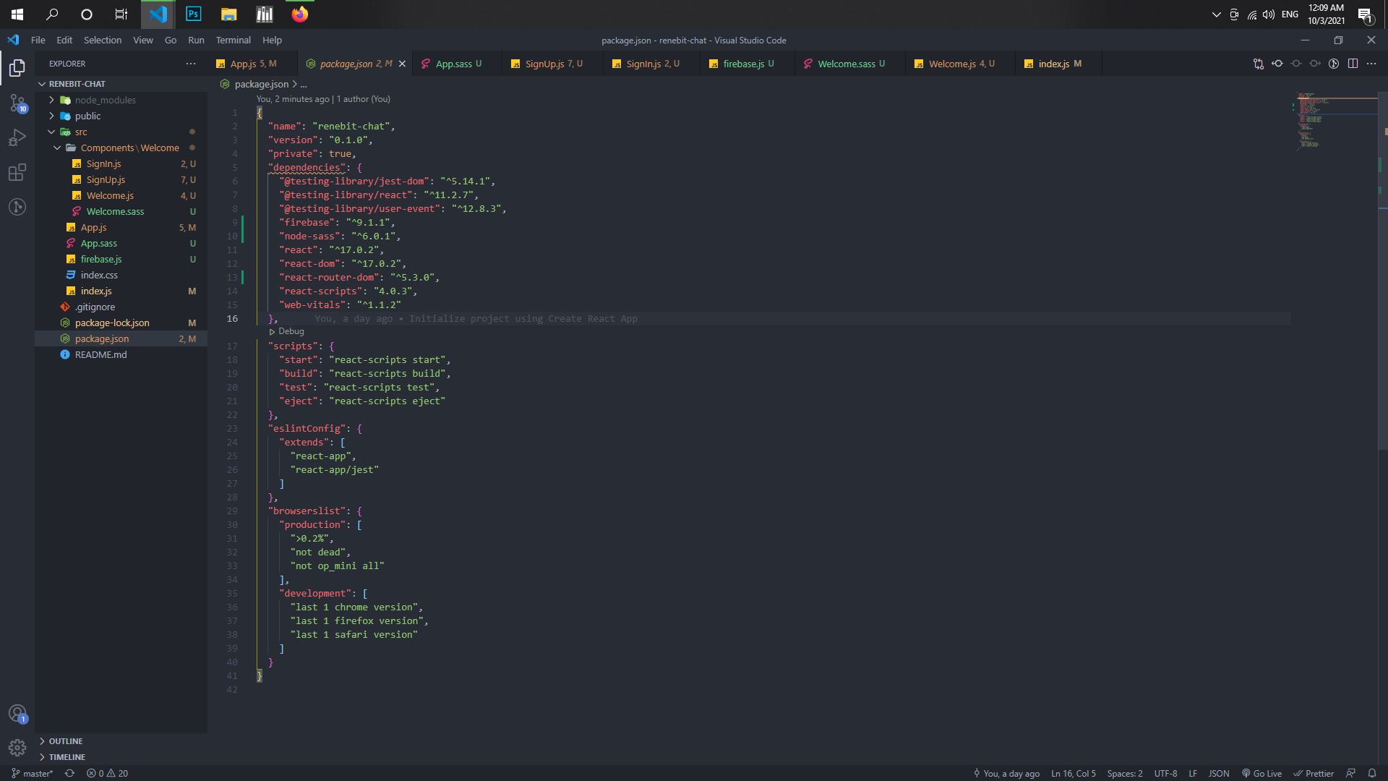Open Photoshop from the taskbar
The image size is (1388, 781).
pyautogui.click(x=193, y=14)
